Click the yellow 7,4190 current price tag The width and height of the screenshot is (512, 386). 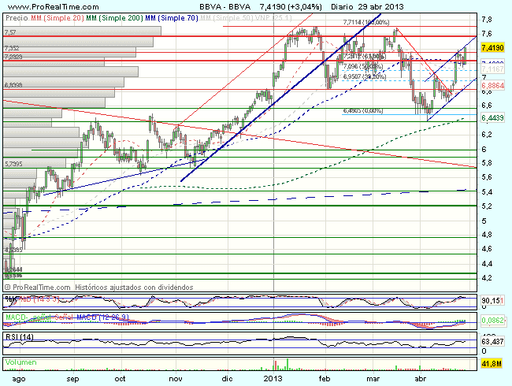click(492, 49)
